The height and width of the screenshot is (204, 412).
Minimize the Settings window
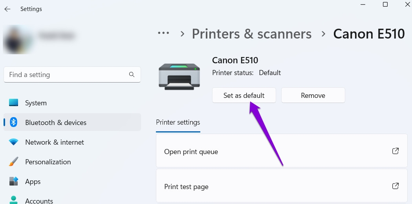[x=363, y=4]
